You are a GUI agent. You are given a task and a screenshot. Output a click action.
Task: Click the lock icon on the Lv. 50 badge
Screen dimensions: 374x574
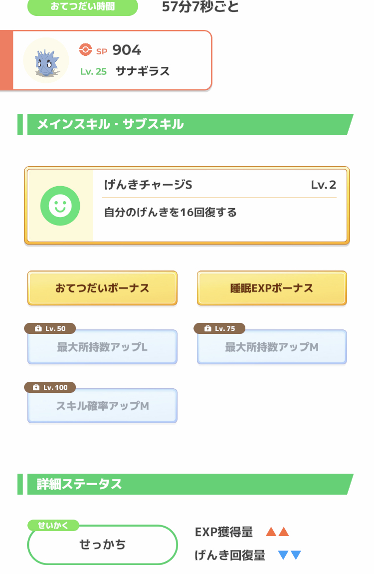coord(38,328)
